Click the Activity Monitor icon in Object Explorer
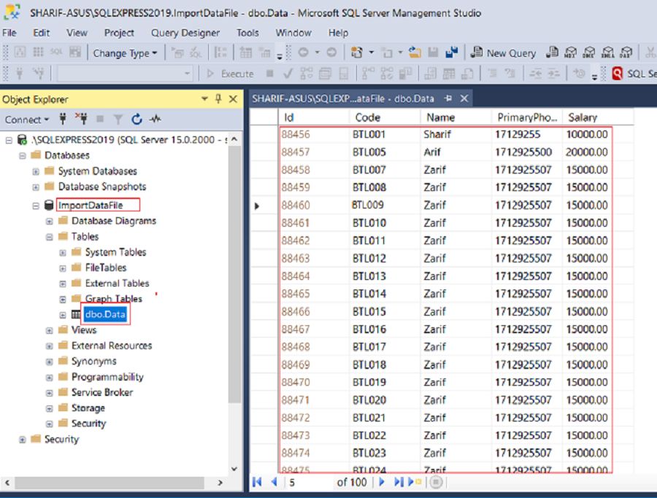 tap(155, 120)
